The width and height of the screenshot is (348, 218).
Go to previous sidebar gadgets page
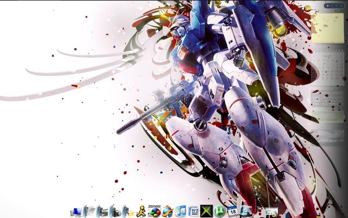pos(336,6)
